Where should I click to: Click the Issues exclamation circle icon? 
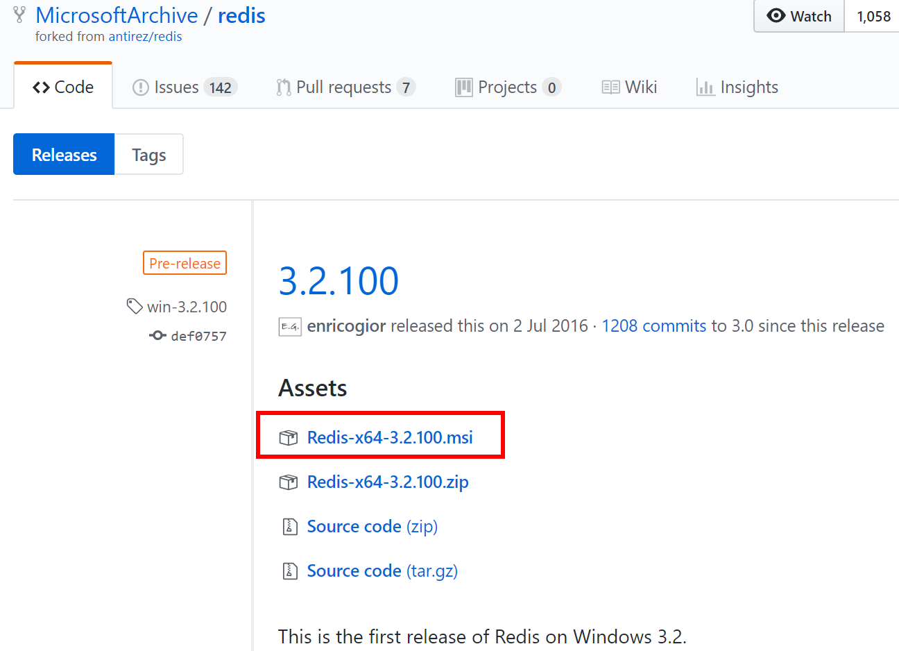point(141,87)
